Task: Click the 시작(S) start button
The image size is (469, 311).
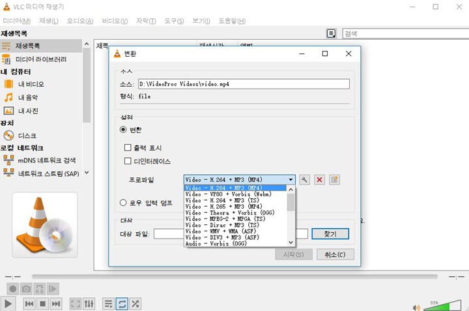Action: tap(294, 254)
